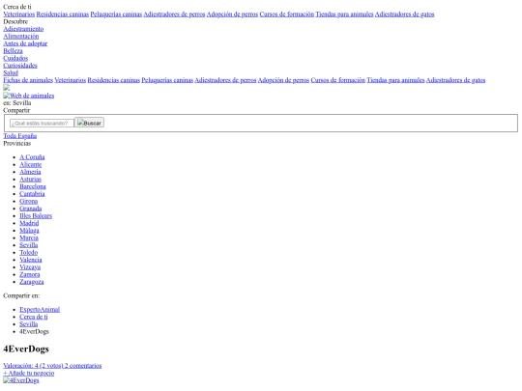Open Cursos de formación in the Cerca de ti row
Viewport: 522px width, 391px height.
(x=287, y=14)
